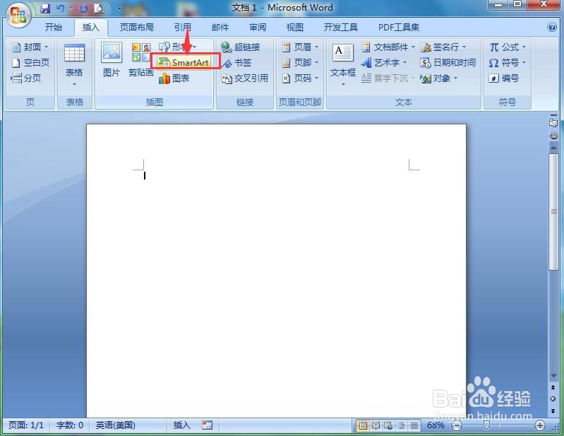Save the document with the floppy icon

tap(45, 8)
